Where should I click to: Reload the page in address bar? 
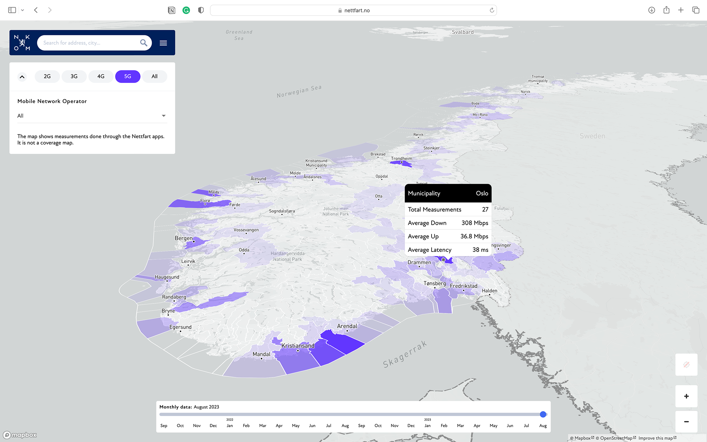[492, 10]
